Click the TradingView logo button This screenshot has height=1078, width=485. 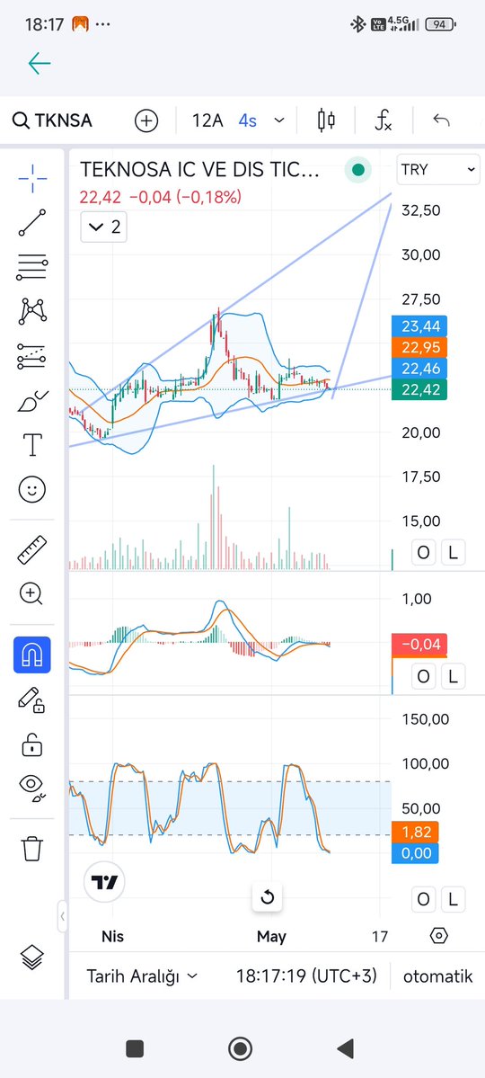(x=104, y=882)
